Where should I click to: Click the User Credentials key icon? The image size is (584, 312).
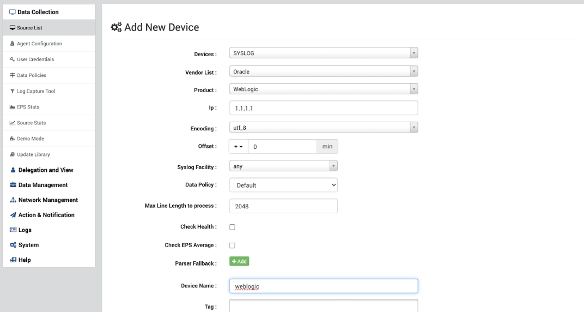pyautogui.click(x=13, y=59)
